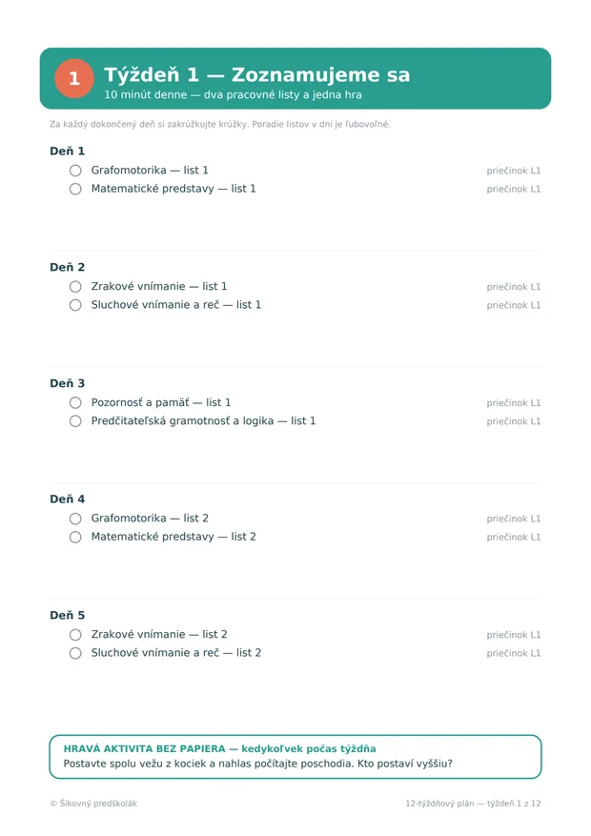The width and height of the screenshot is (591, 836).
Task: Tick the Matematické predstavy list 2 circle
Action: pyautogui.click(x=75, y=537)
